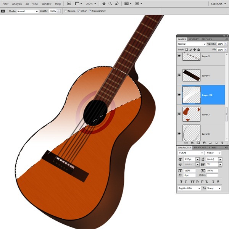Create new fill or adjustment layer
The height and width of the screenshot is (229, 229).
point(204,143)
